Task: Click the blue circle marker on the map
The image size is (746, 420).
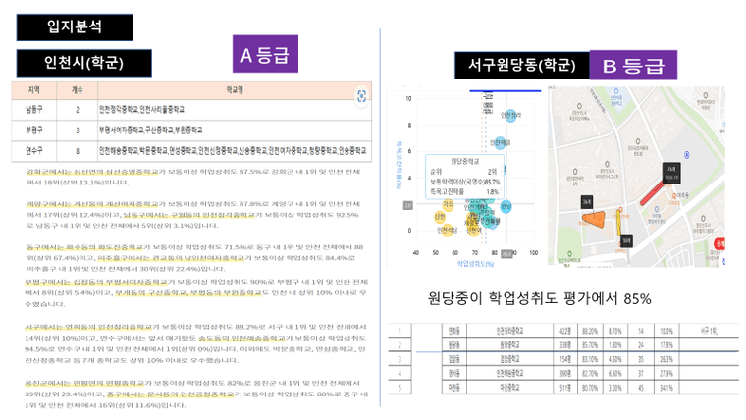Action: (686, 155)
